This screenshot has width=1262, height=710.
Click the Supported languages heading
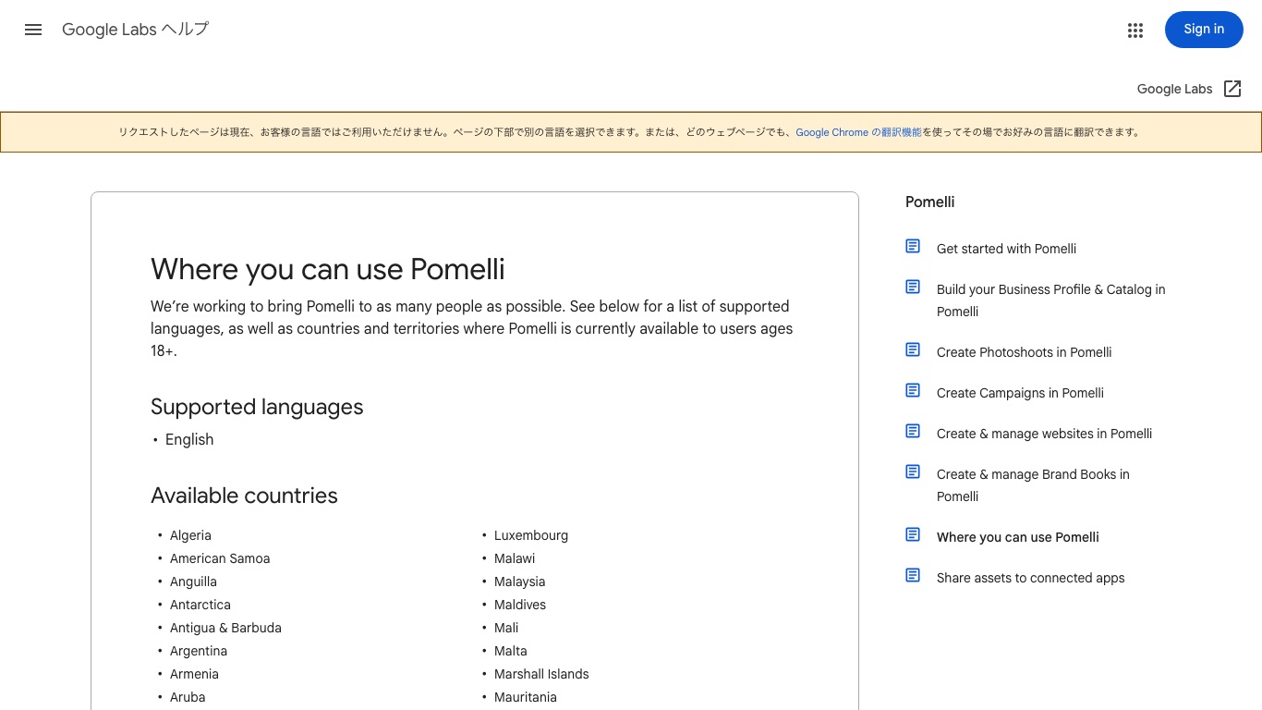click(x=257, y=407)
